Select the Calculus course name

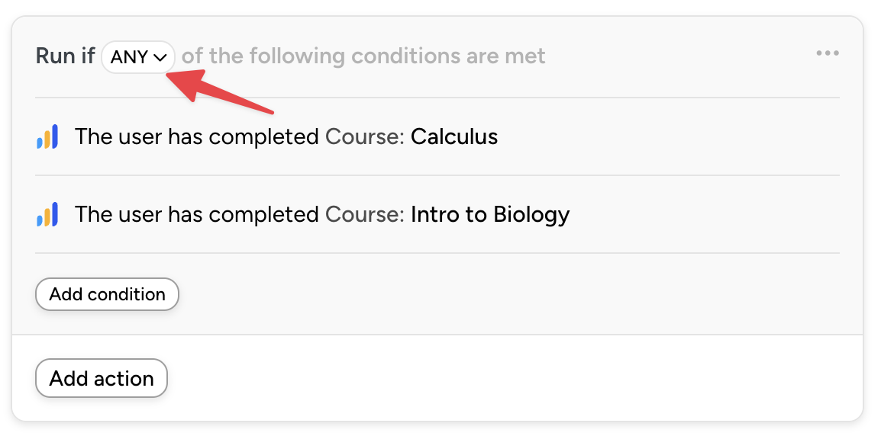(x=454, y=137)
